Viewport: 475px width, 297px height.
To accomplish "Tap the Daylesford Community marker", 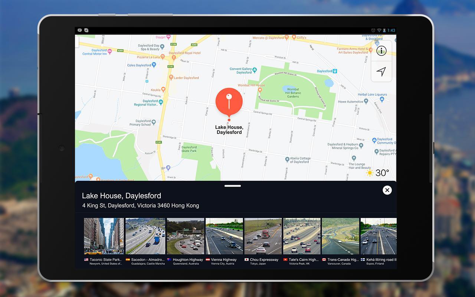I will click(x=374, y=141).
